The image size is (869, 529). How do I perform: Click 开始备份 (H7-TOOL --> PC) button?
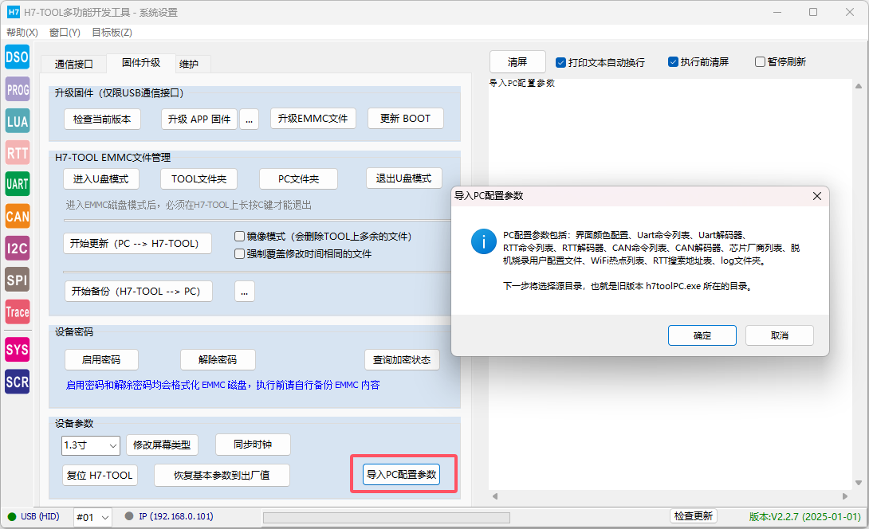coord(139,292)
